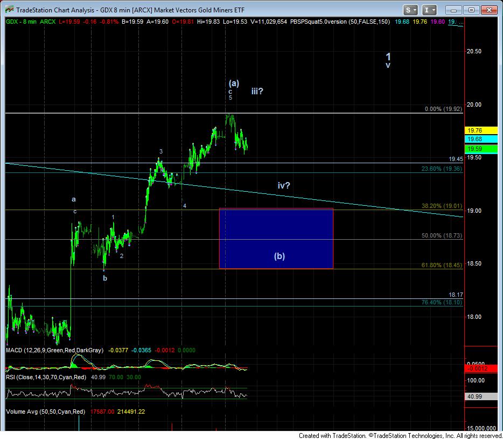Close the Chart Analysis window

pyautogui.click(x=488, y=10)
